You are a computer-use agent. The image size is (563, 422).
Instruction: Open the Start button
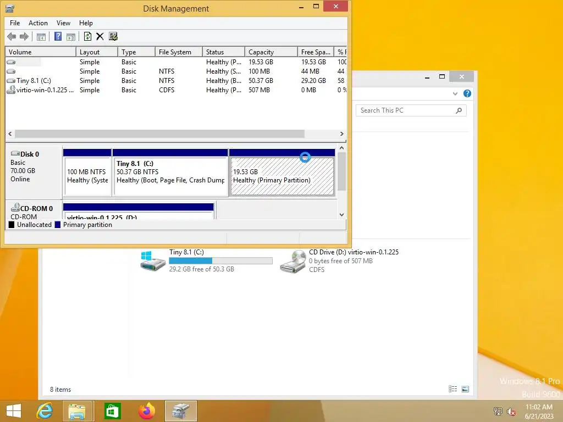click(14, 411)
